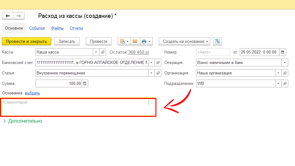The image size is (295, 166).
Task: Click the forward navigation arrow
Action: (x=19, y=16)
